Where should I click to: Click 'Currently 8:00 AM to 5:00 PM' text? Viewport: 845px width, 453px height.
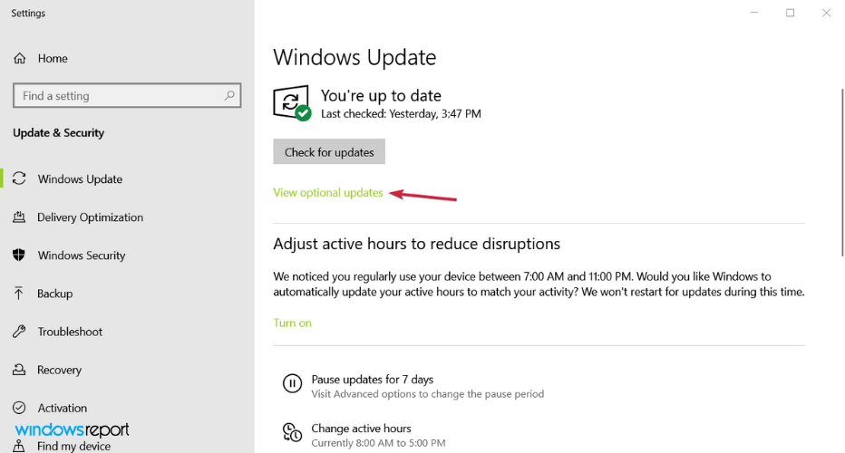378,443
